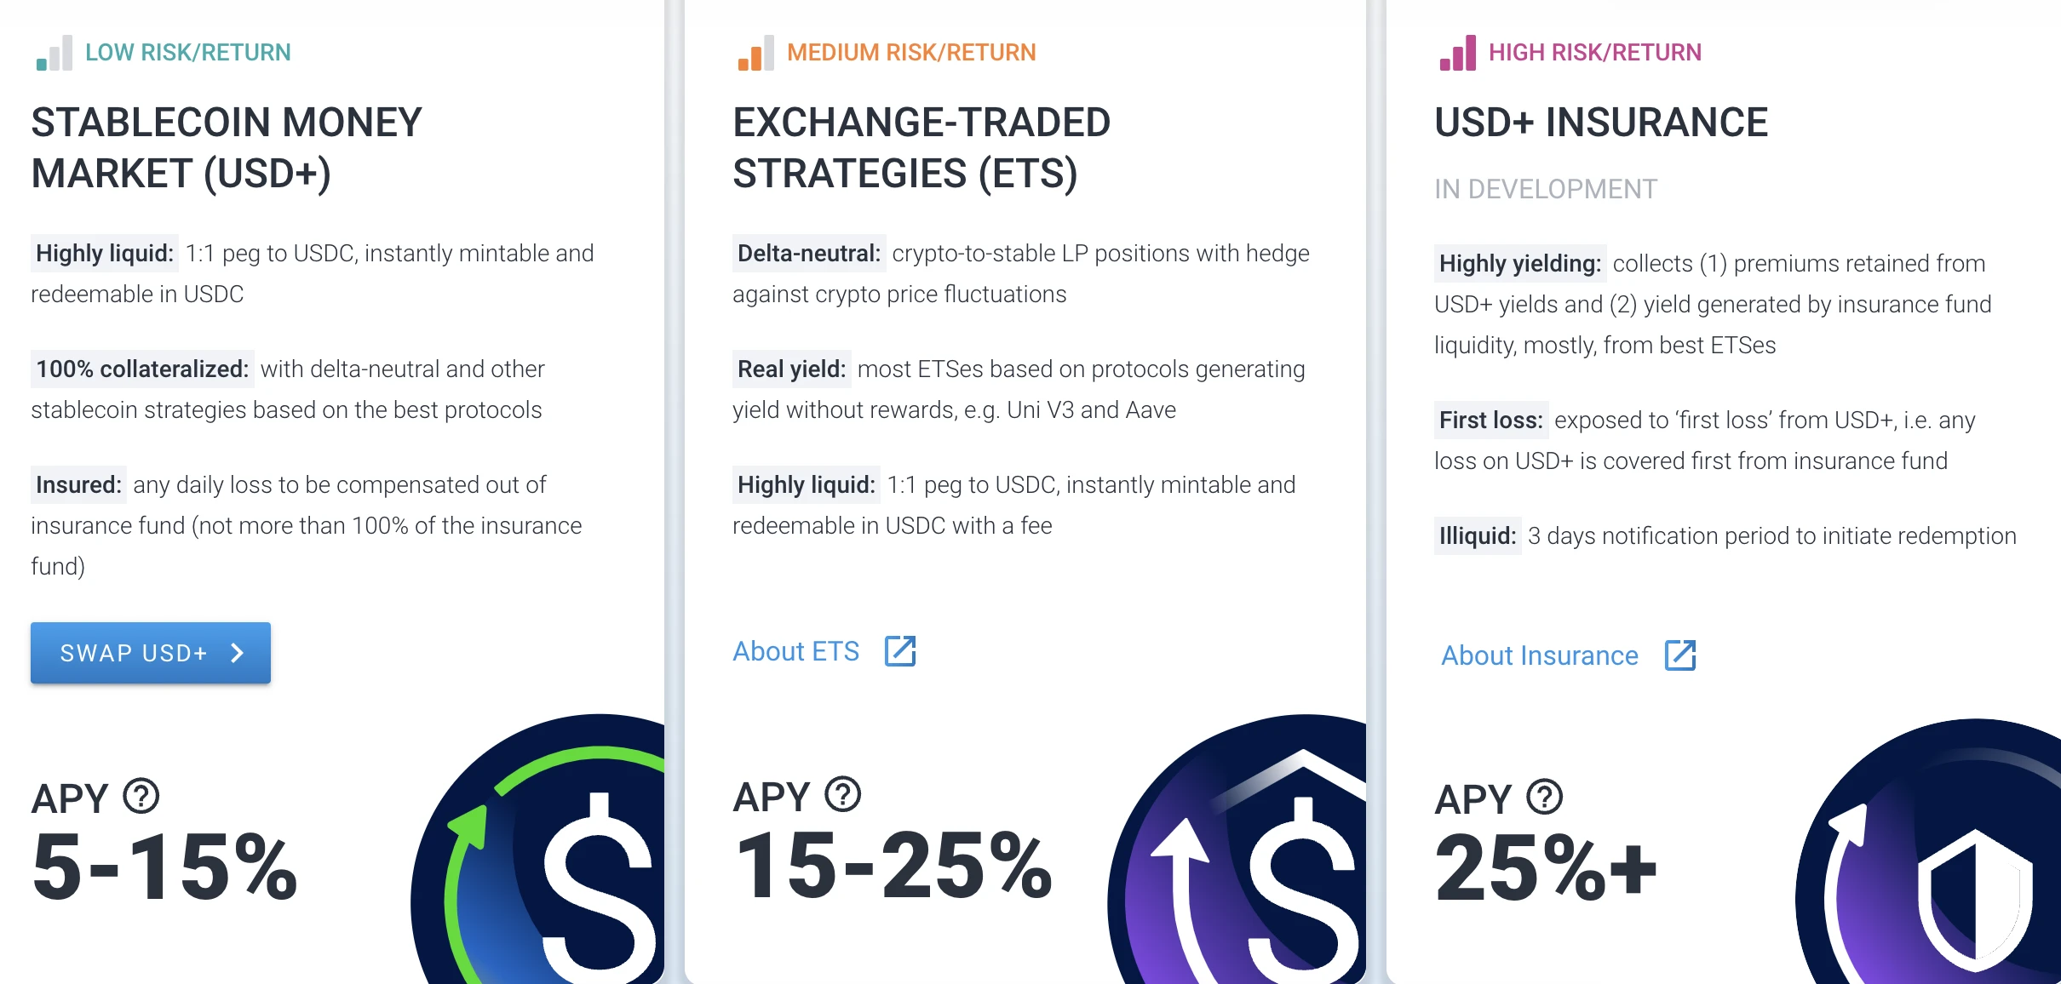Click help icon beside 25%+ APY
Viewport: 2061px width, 984px height.
1544,798
